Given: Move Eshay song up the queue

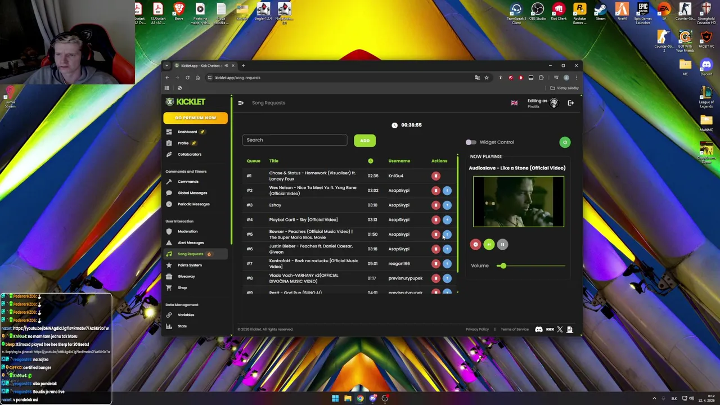Looking at the screenshot, I should [x=447, y=205].
